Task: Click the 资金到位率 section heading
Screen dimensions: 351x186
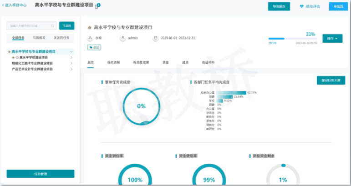Action: pos(114,156)
